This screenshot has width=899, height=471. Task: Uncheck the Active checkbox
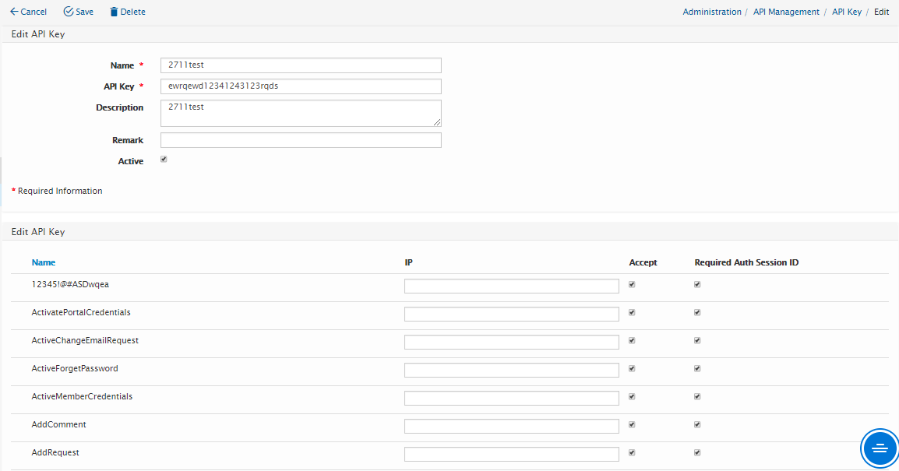(164, 160)
